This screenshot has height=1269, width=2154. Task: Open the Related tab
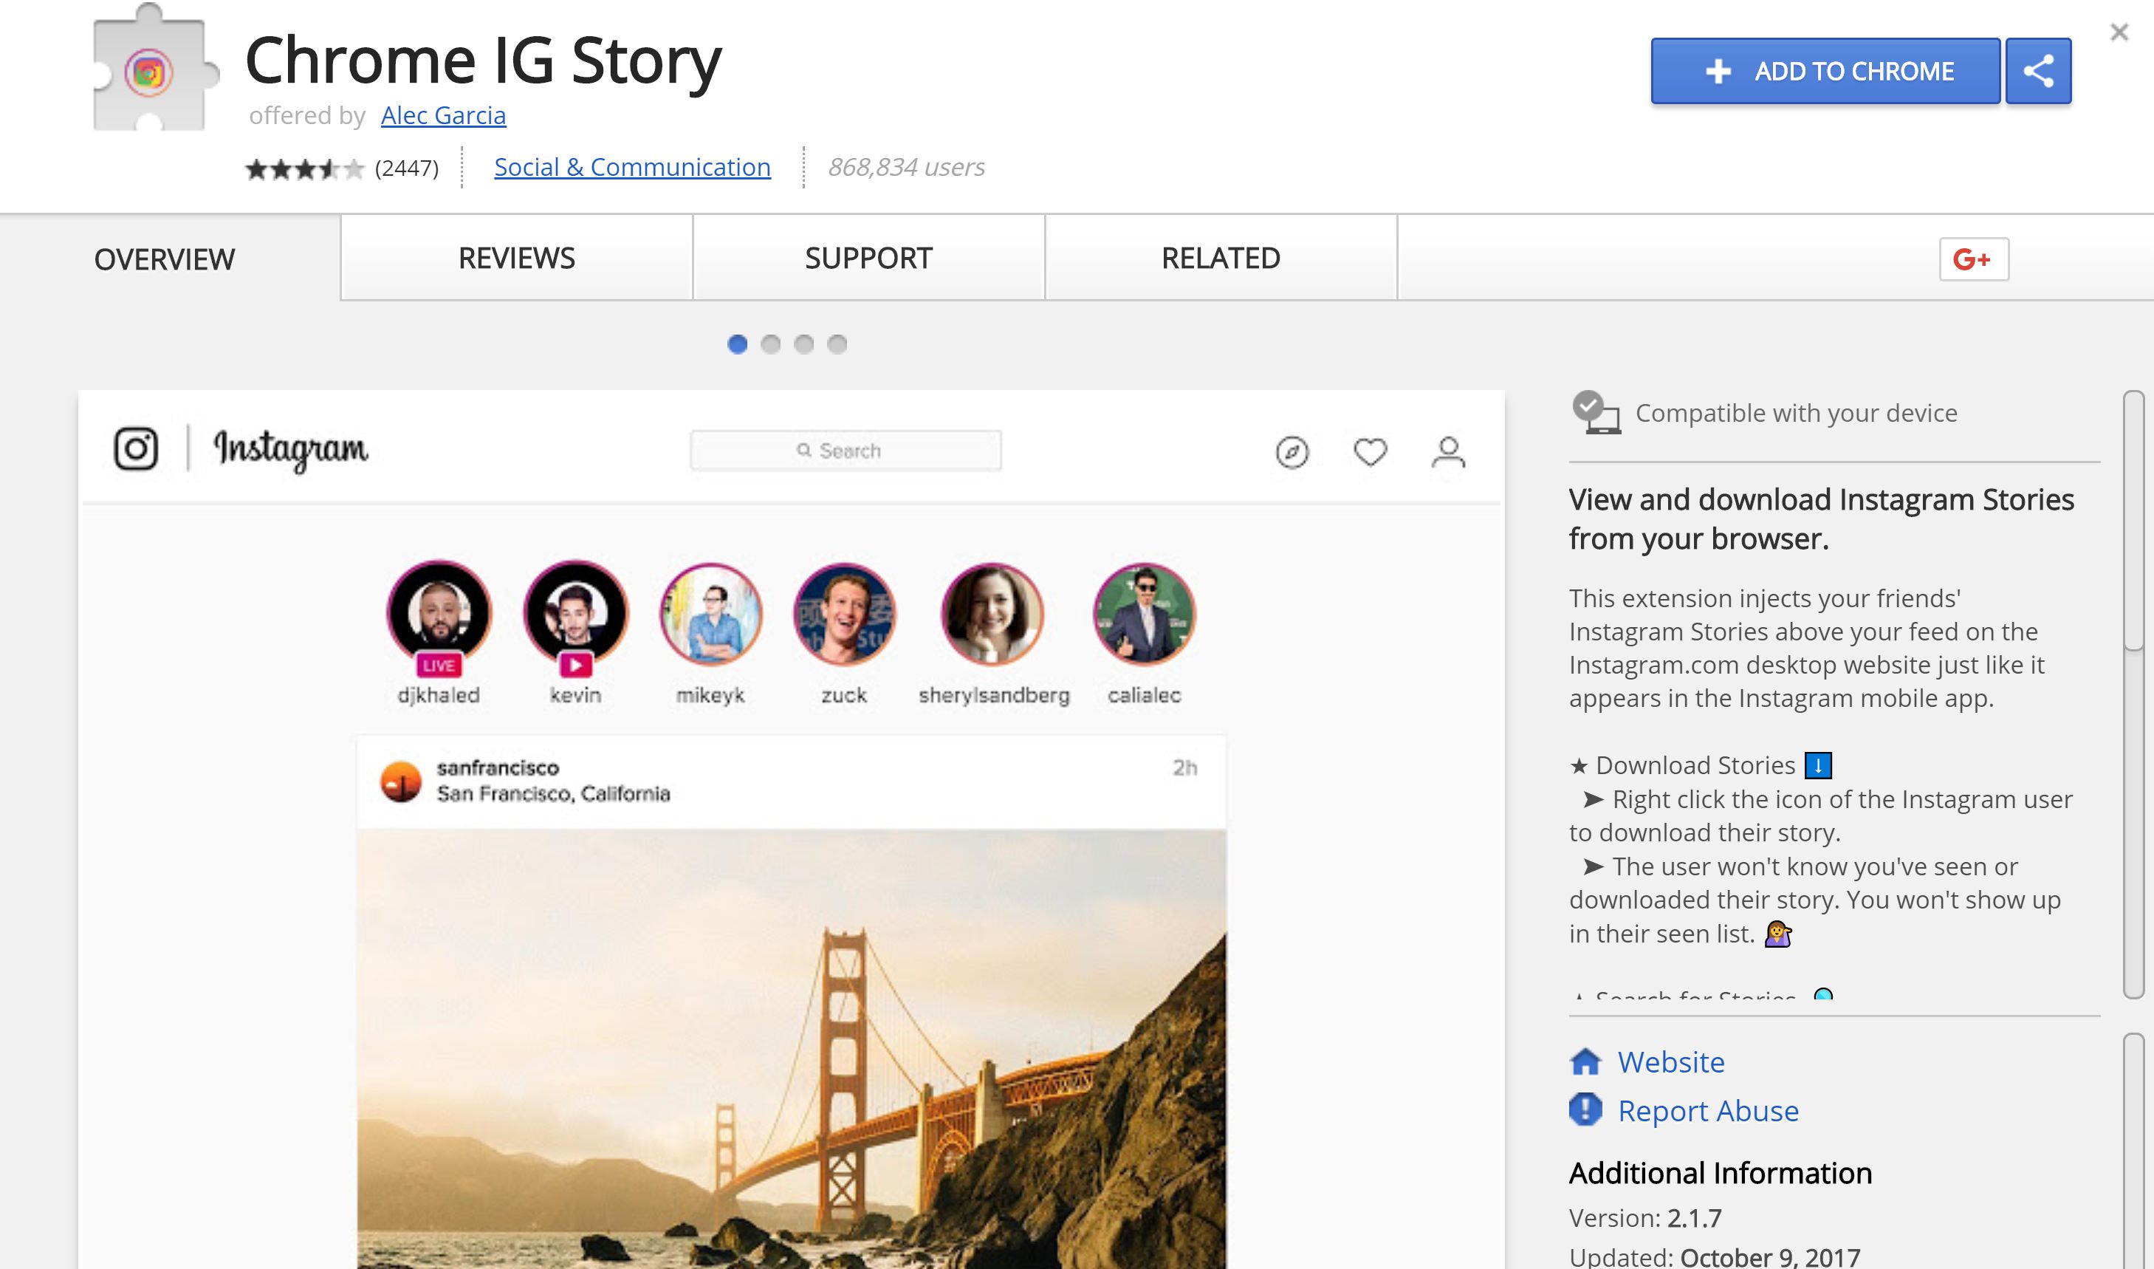point(1221,259)
